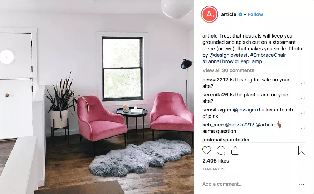Viewport: 314px width, 194px height.
Task: Open the three-dot more options menu
Action: (x=301, y=184)
